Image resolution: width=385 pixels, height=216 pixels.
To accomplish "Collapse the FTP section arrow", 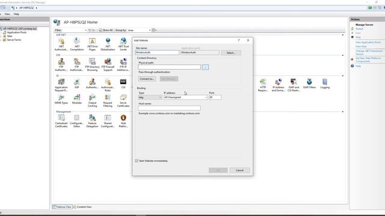I will [342, 55].
